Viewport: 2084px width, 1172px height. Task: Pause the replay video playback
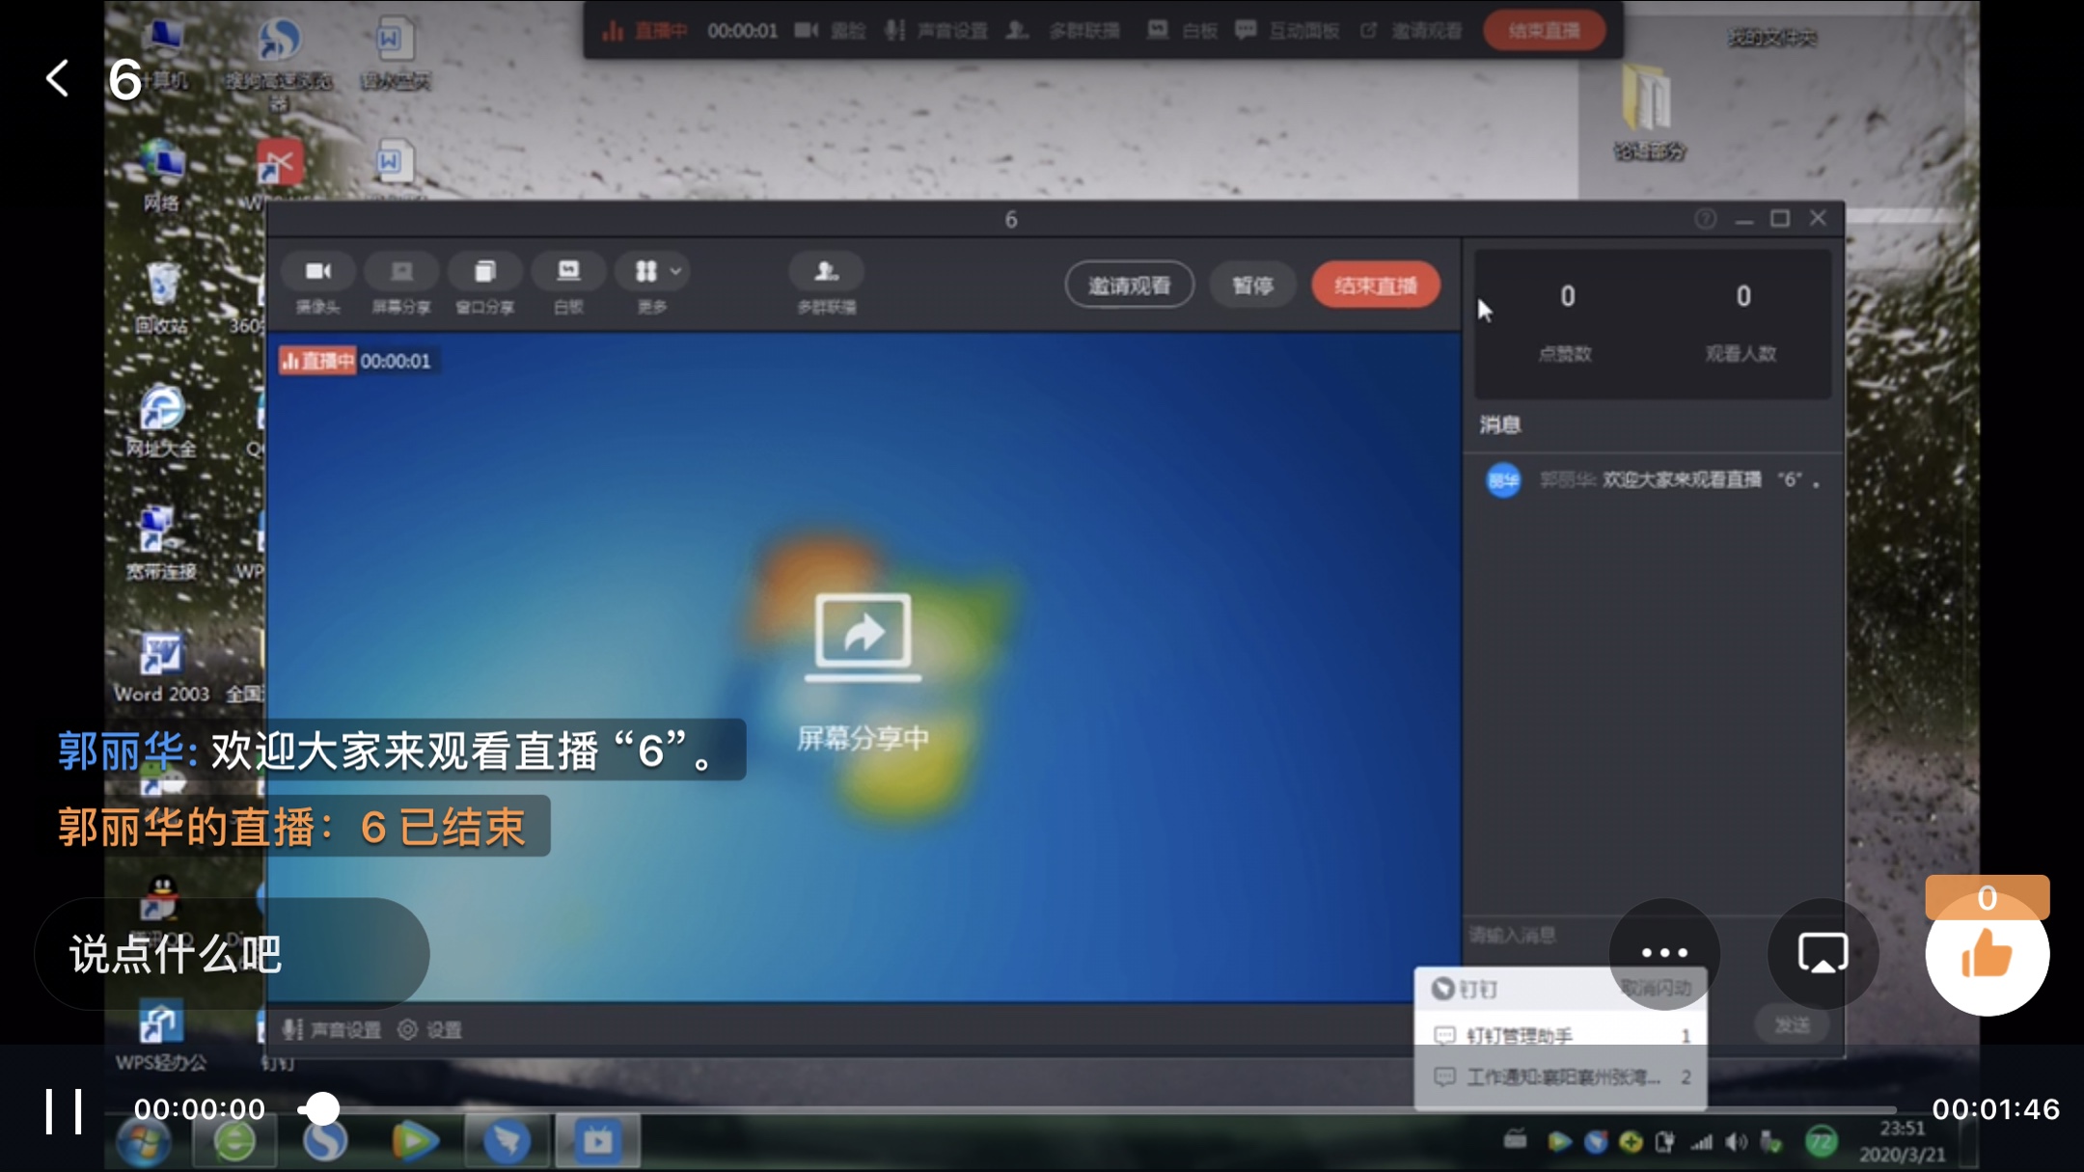pos(64,1110)
